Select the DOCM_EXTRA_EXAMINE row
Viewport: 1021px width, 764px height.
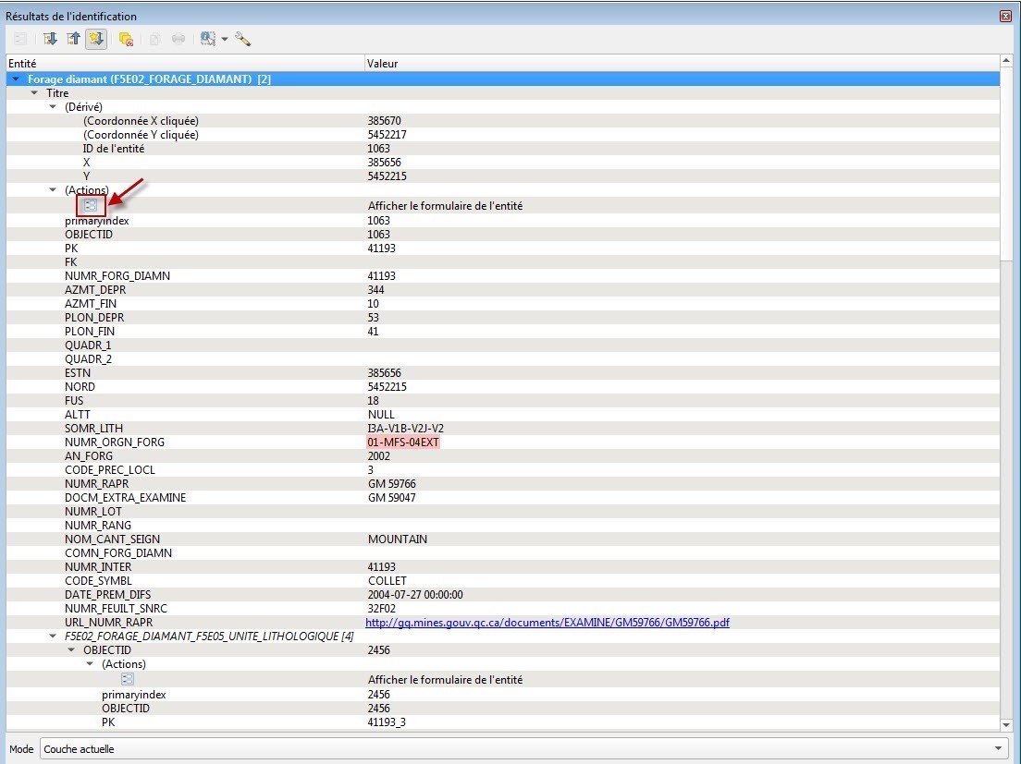point(503,497)
